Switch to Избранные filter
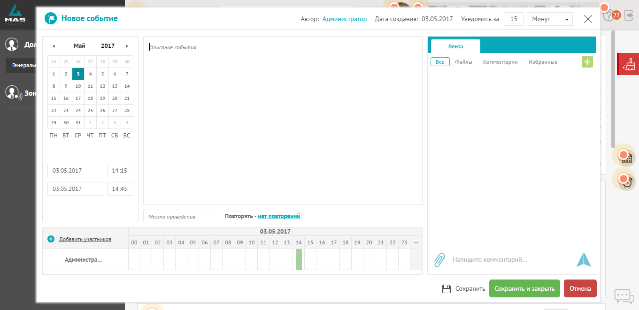 click(543, 62)
